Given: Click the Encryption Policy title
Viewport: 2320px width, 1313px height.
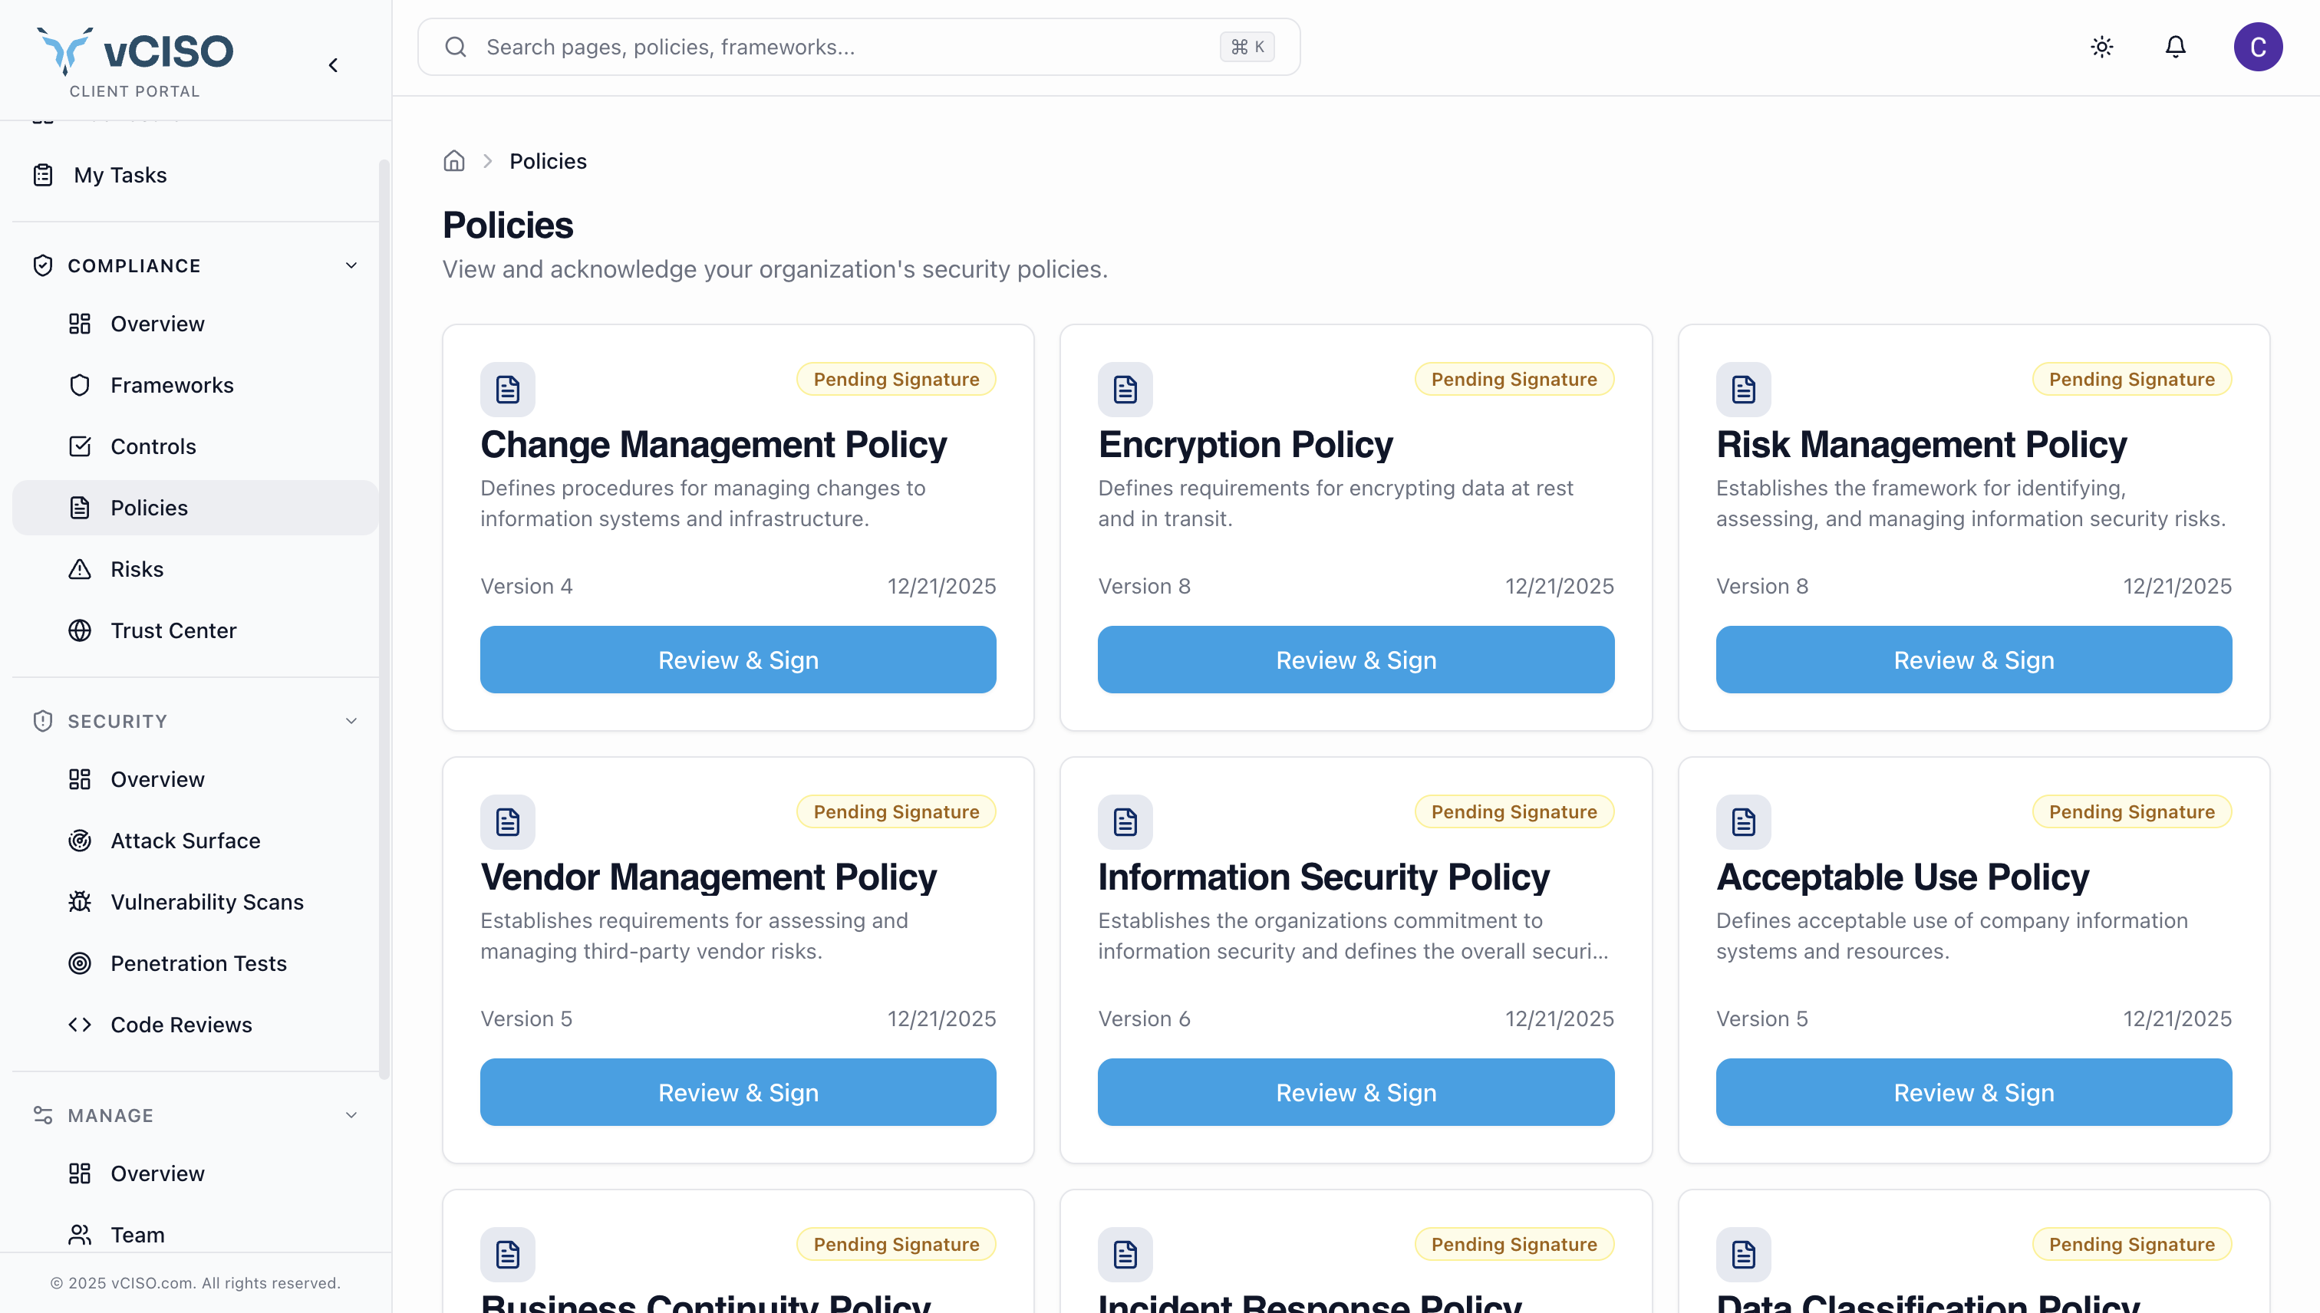Looking at the screenshot, I should pos(1245,445).
